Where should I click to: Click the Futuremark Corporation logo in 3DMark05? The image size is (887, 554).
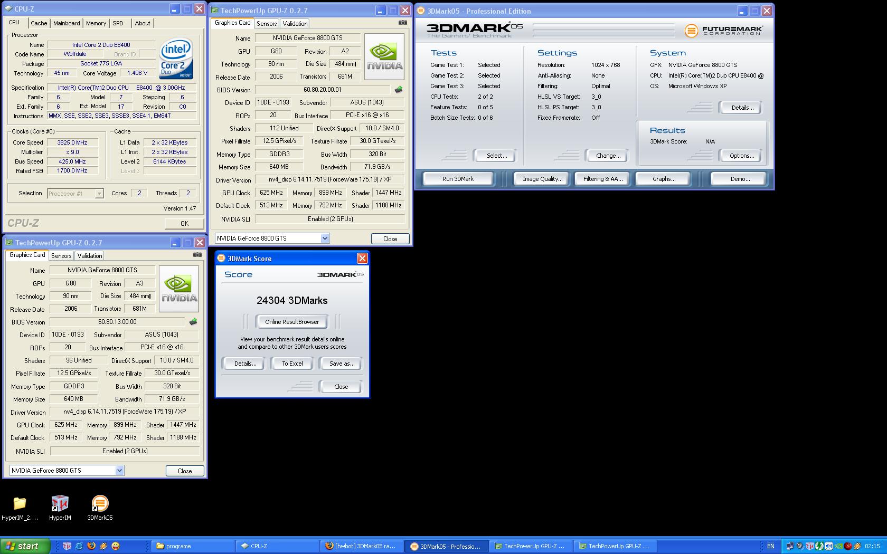(x=723, y=31)
